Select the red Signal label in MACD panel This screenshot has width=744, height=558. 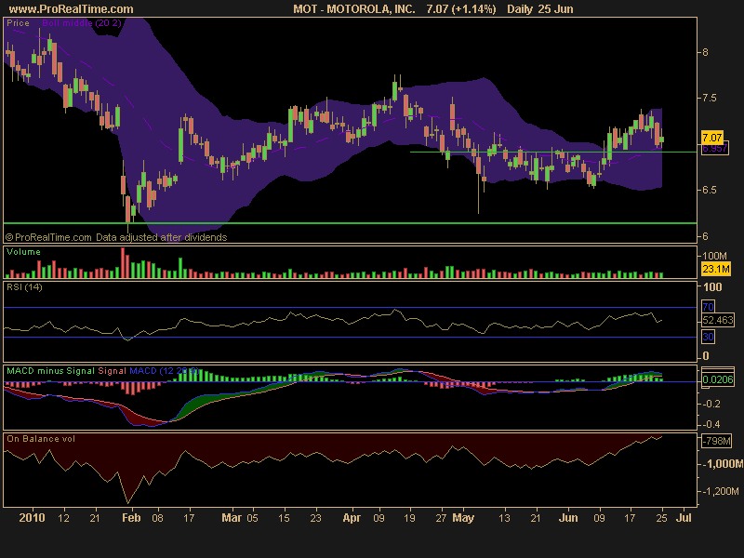point(112,371)
